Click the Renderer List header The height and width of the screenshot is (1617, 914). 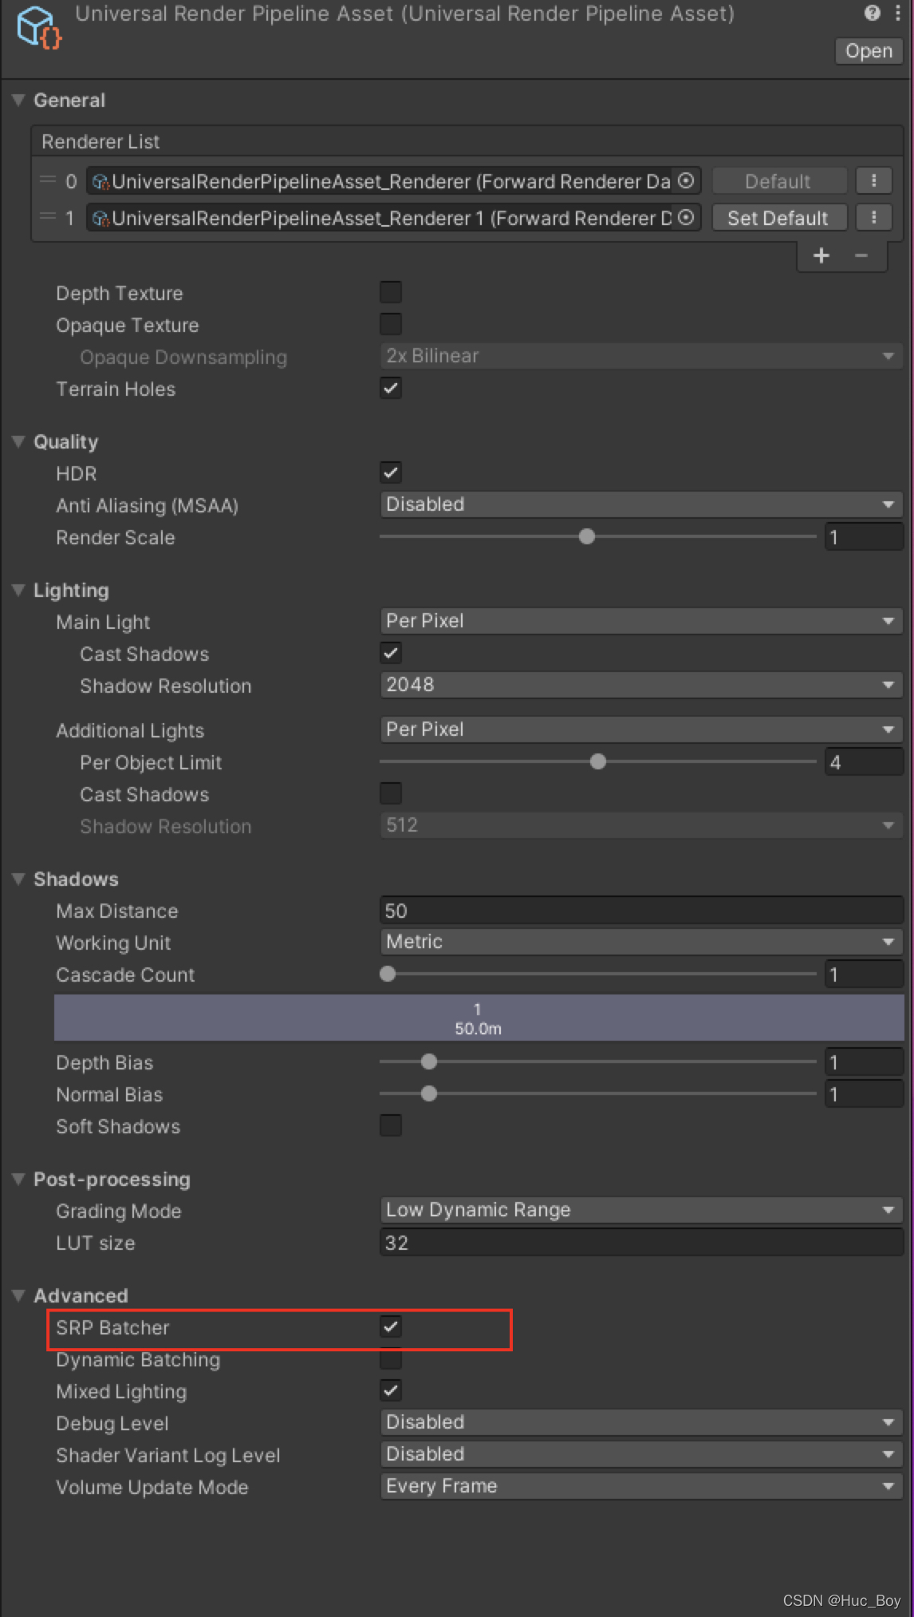click(467, 141)
